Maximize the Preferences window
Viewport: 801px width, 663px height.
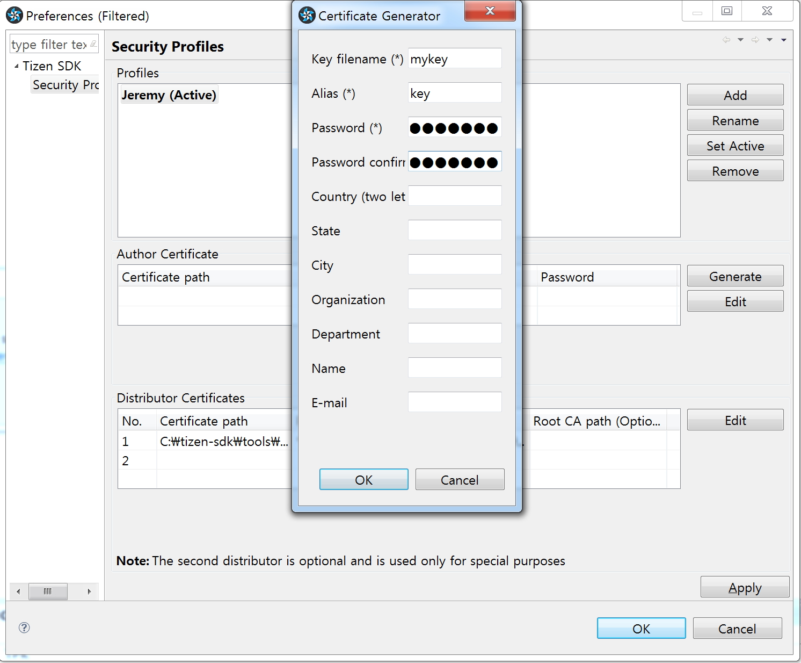pos(726,11)
